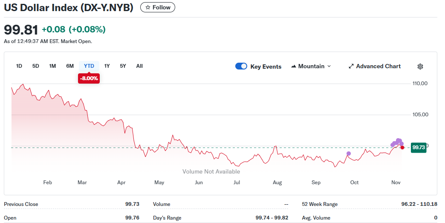
Task: Select the 1D time range
Action: point(19,66)
